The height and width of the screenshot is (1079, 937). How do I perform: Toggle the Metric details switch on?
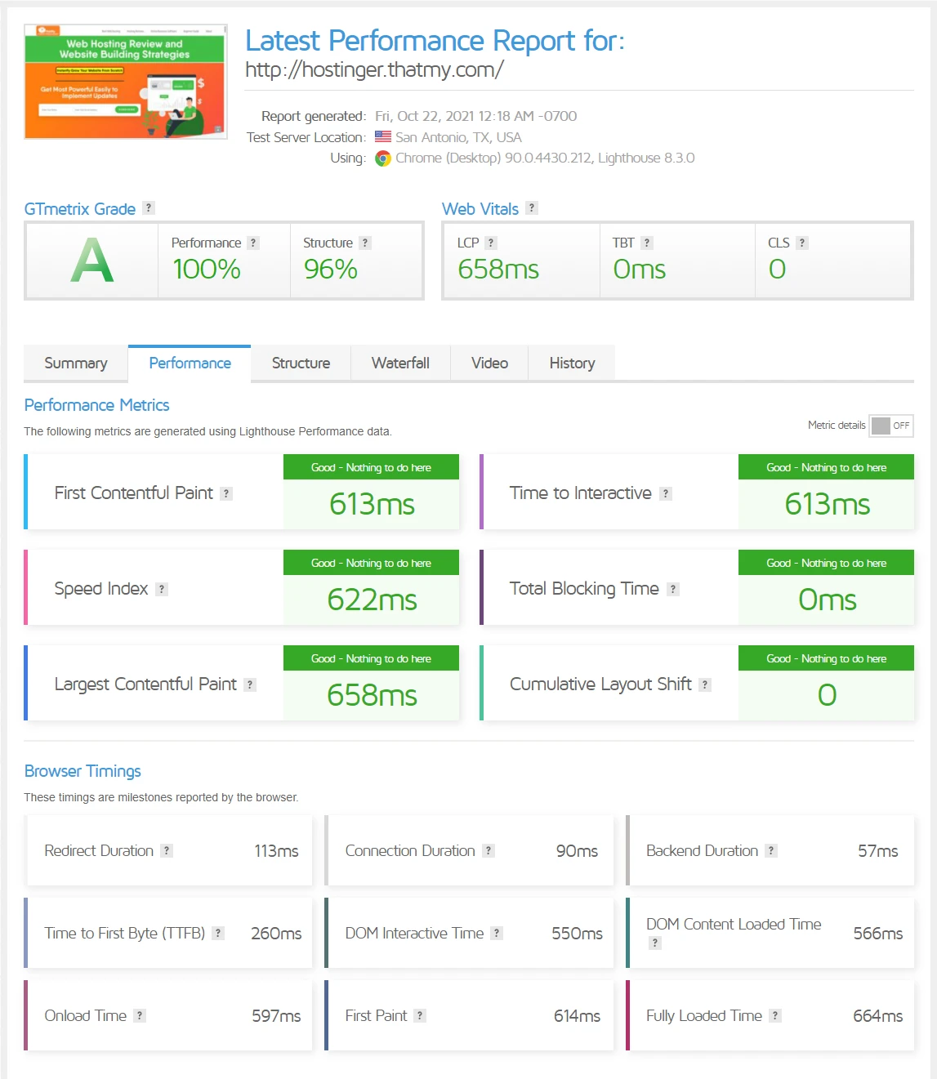890,425
